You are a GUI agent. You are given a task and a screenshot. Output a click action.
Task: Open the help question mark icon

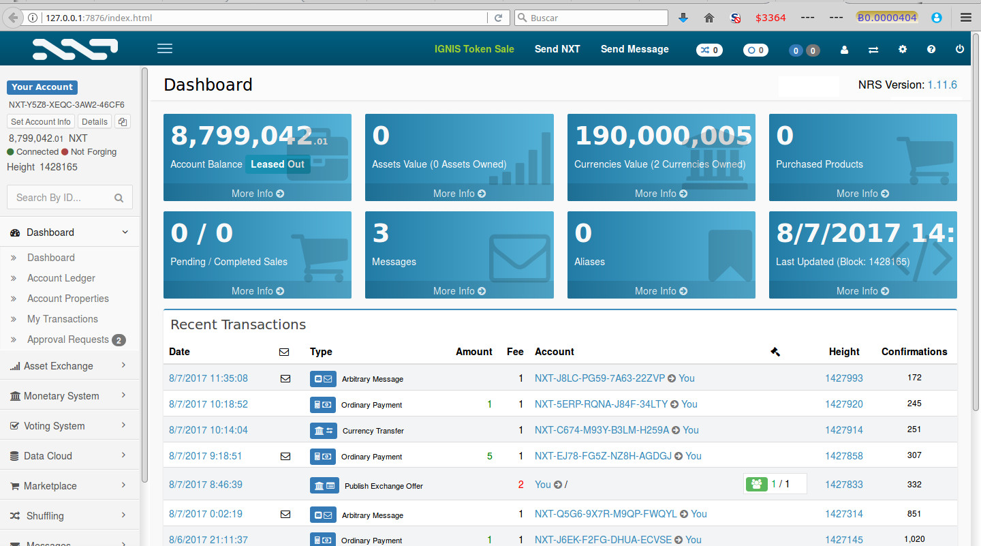coord(931,50)
